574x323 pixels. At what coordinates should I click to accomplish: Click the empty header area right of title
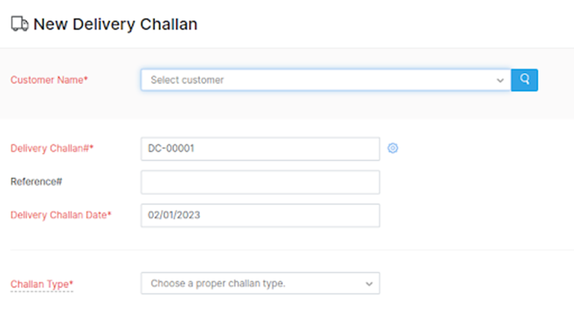[x=381, y=24]
